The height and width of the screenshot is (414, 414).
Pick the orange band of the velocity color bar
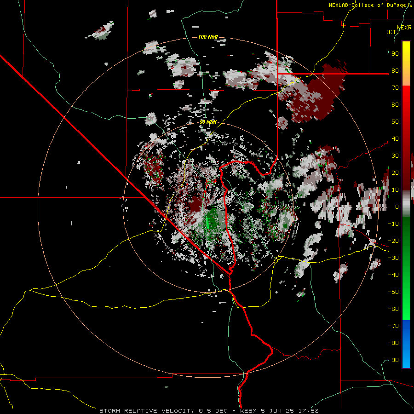point(406,77)
